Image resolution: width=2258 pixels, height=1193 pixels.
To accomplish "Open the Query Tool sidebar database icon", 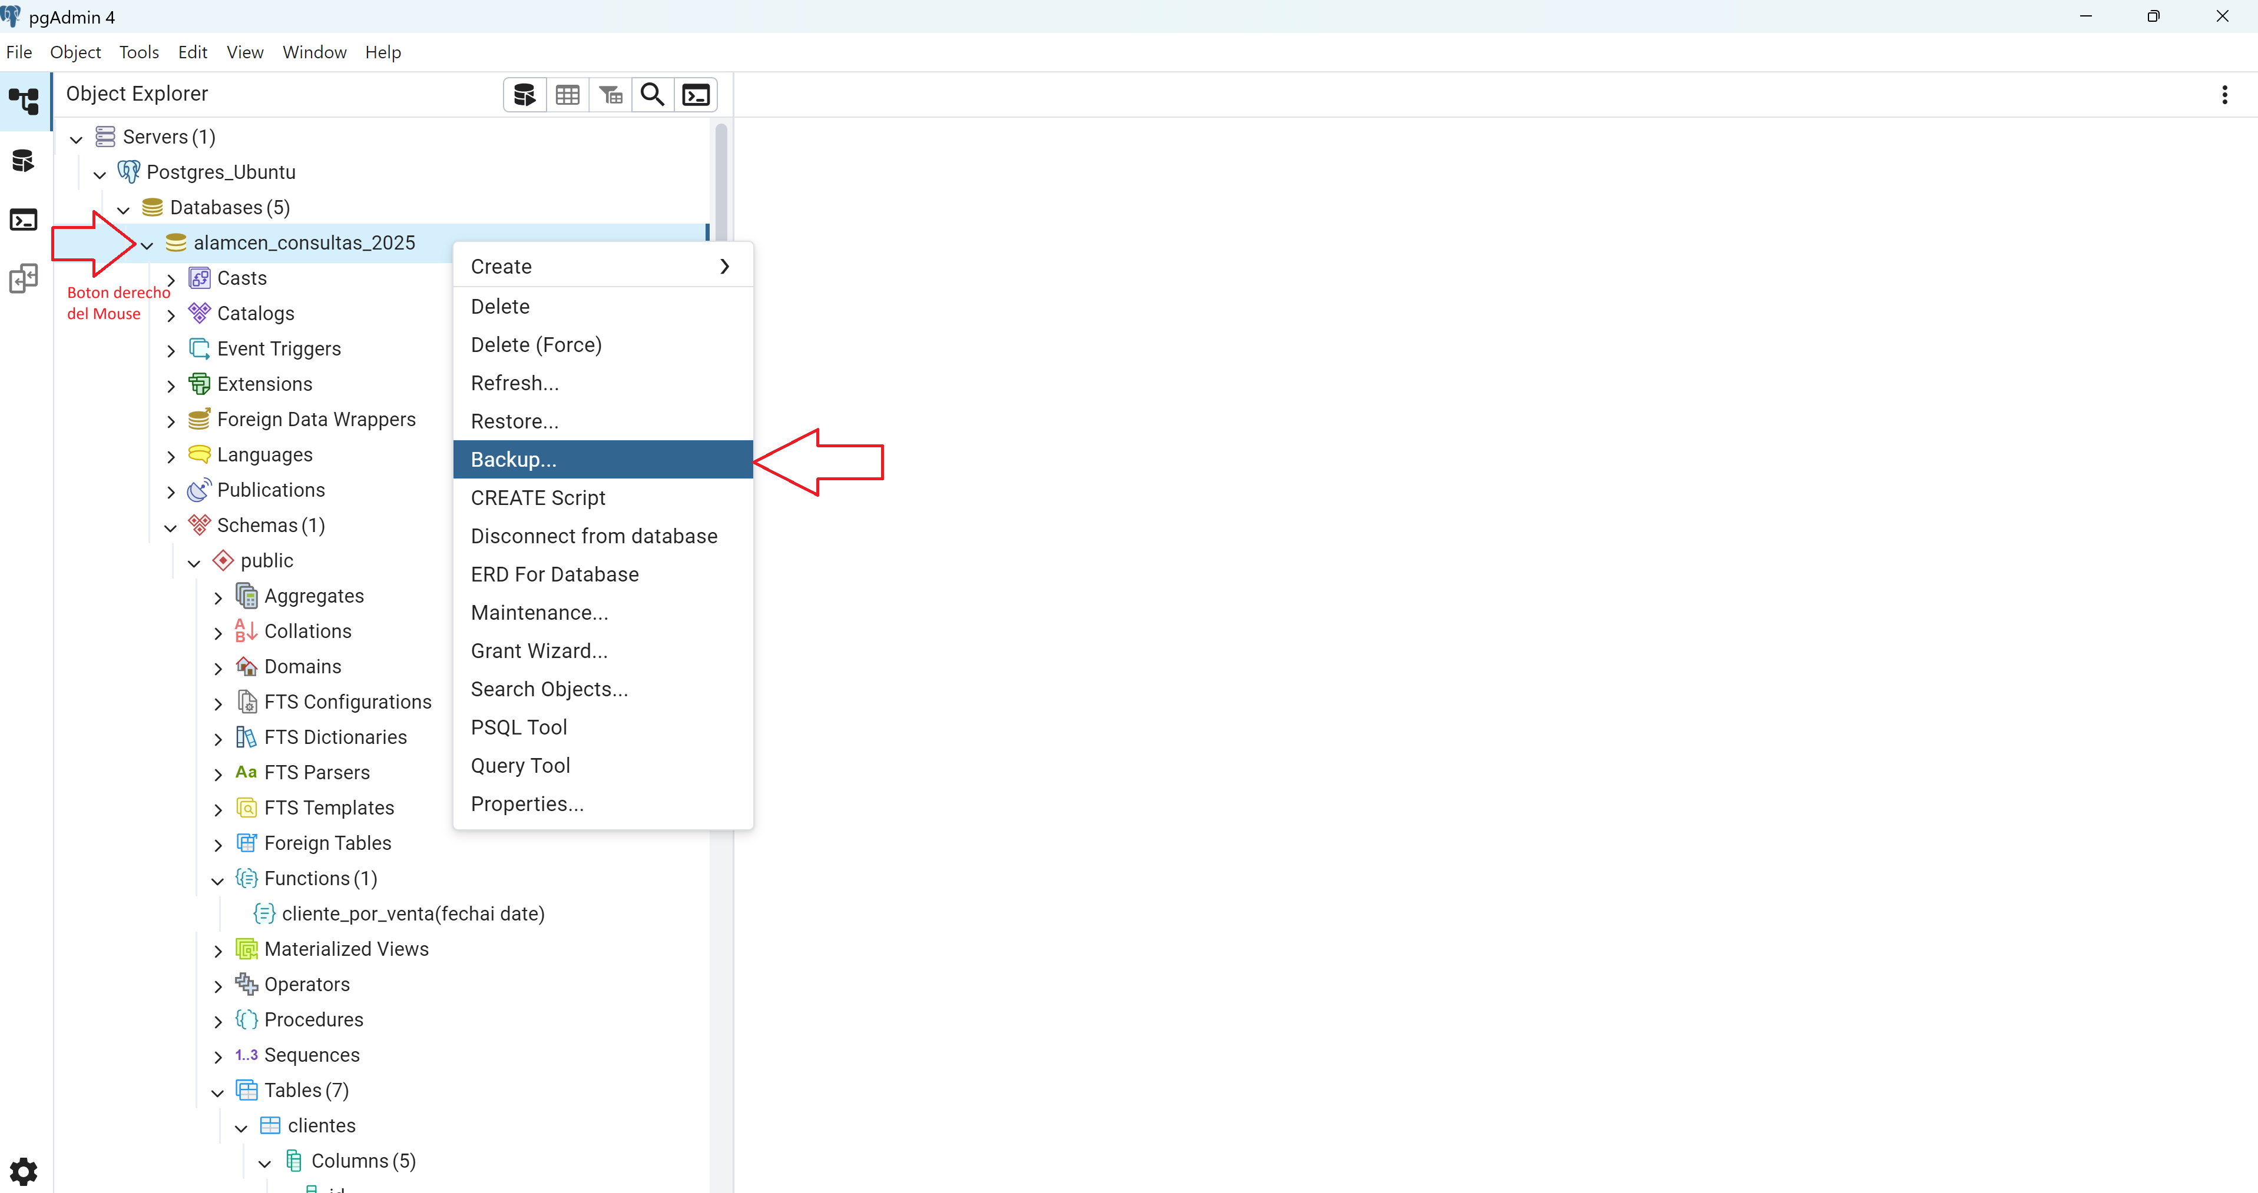I will [24, 160].
